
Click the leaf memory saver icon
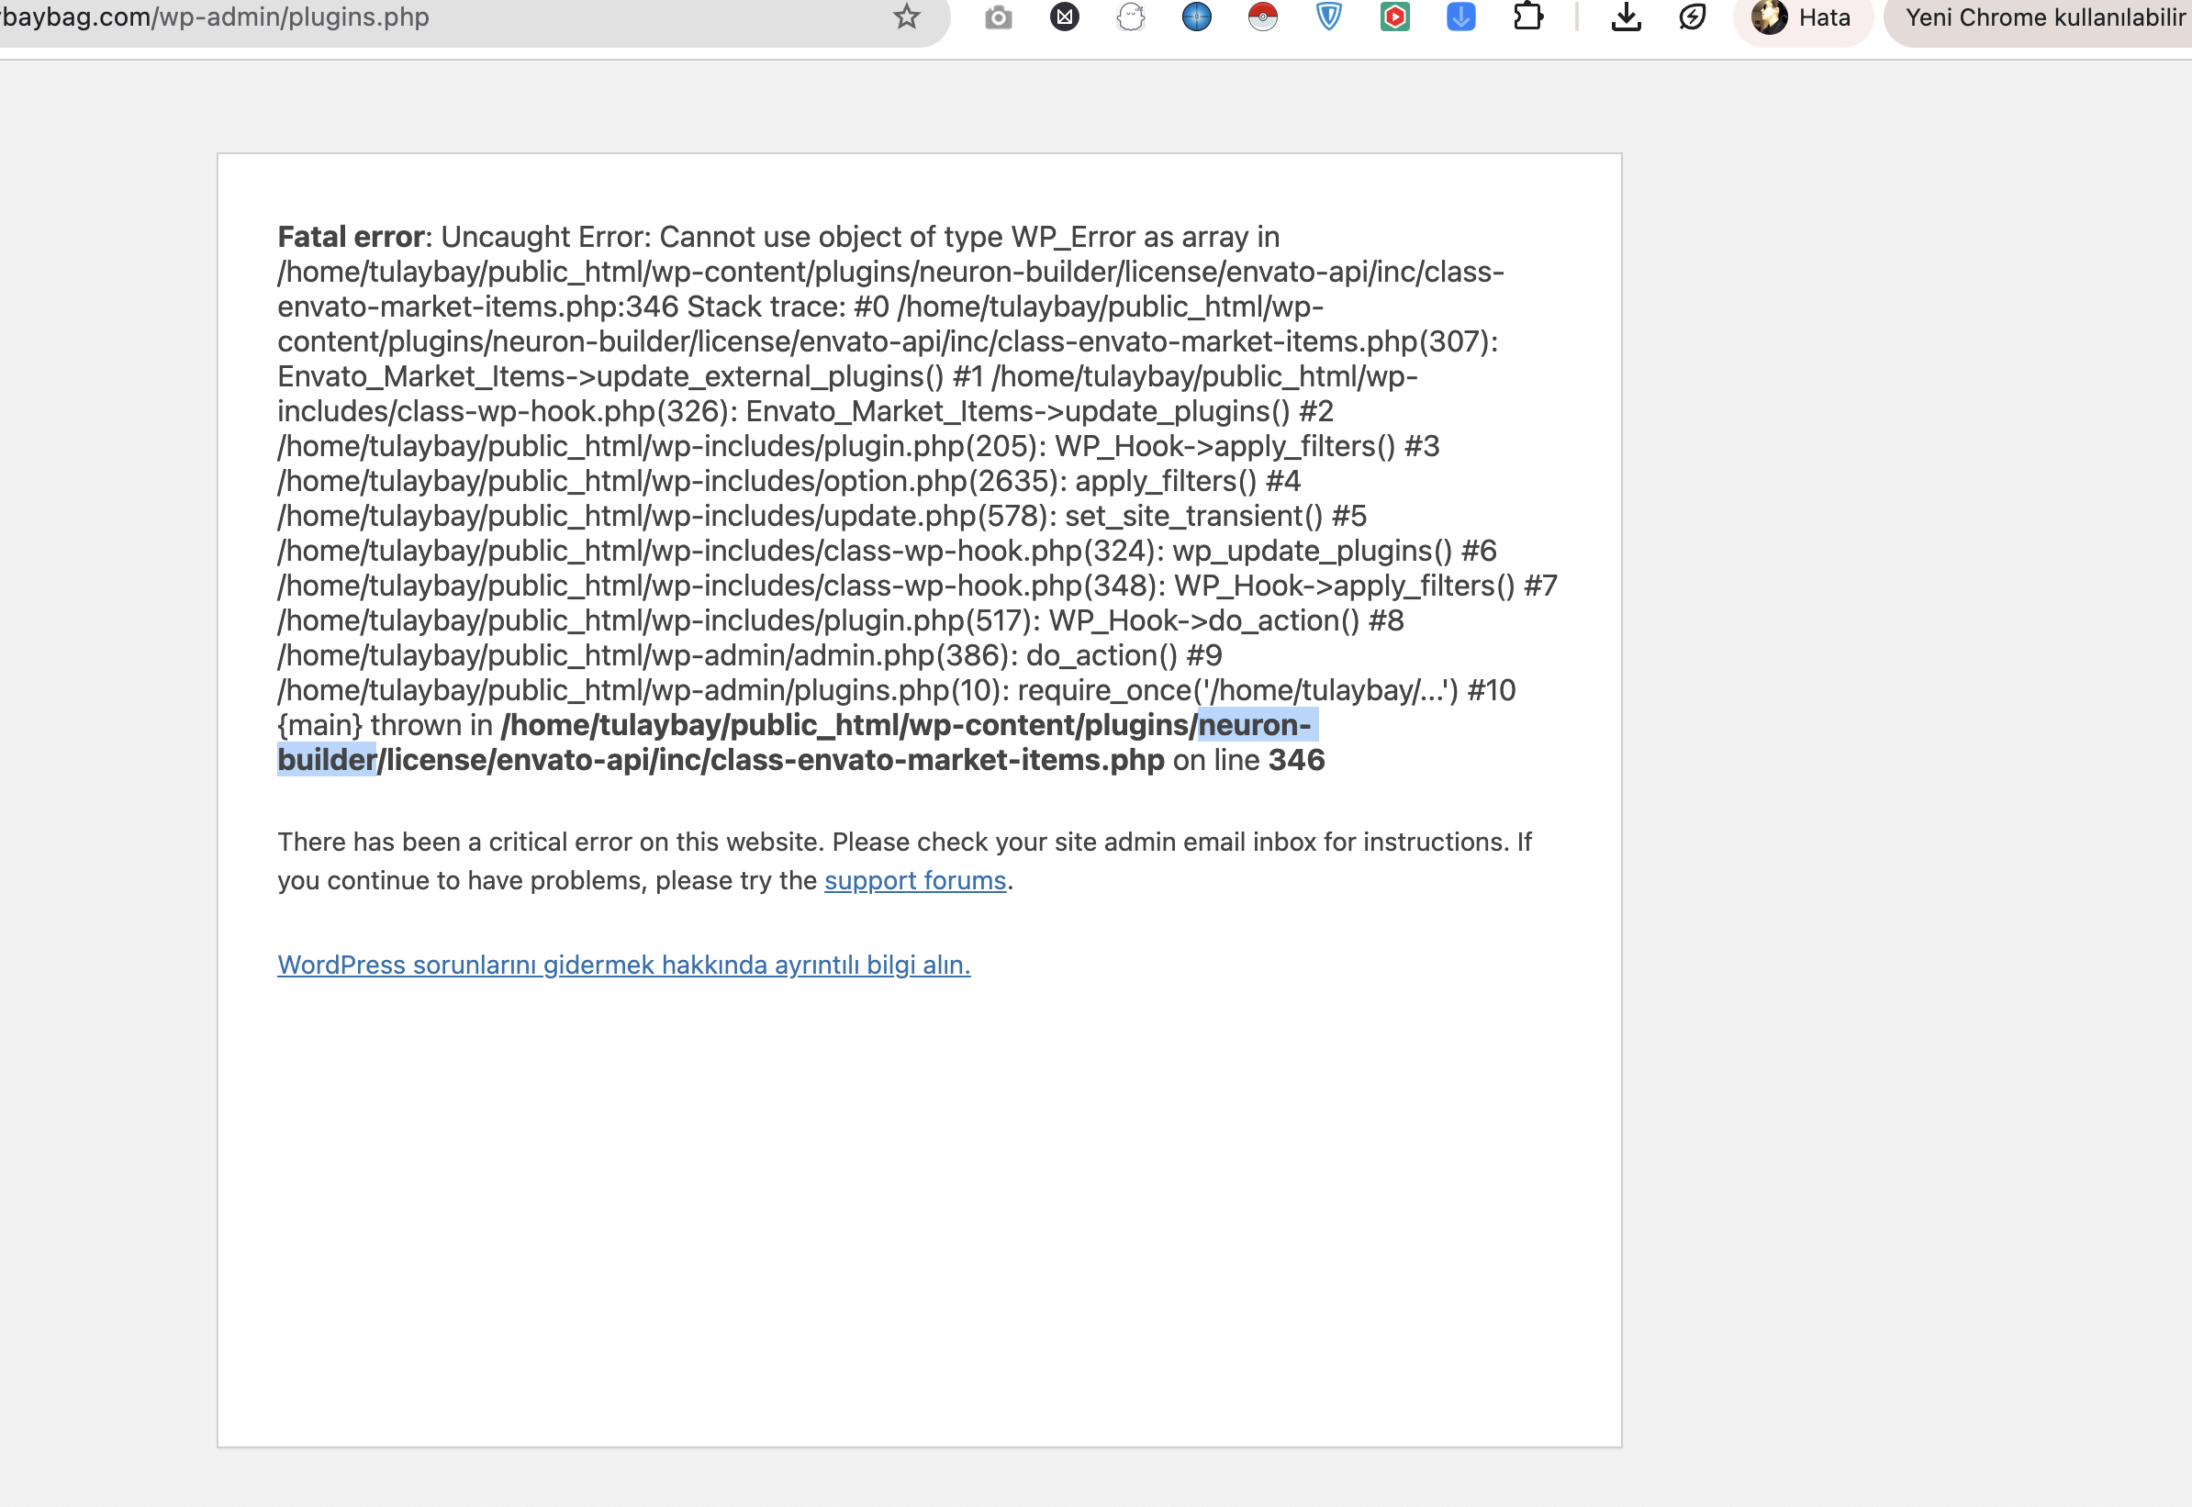click(x=1693, y=17)
